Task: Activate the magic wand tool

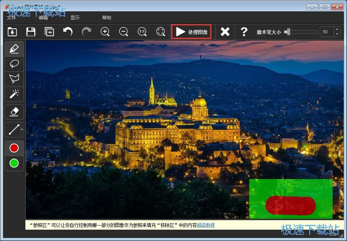Action: [14, 93]
